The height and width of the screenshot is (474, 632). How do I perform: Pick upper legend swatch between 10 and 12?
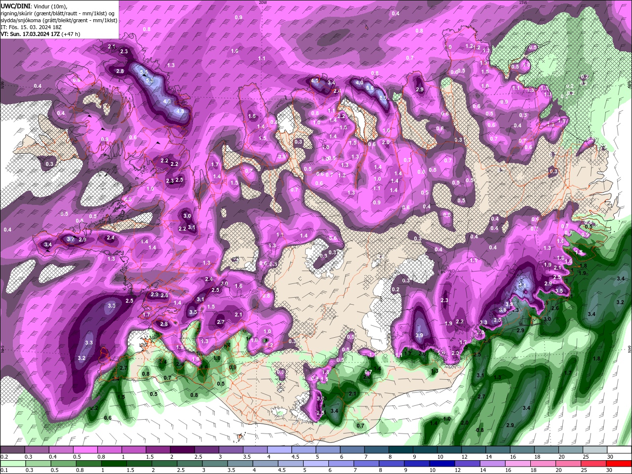450,450
